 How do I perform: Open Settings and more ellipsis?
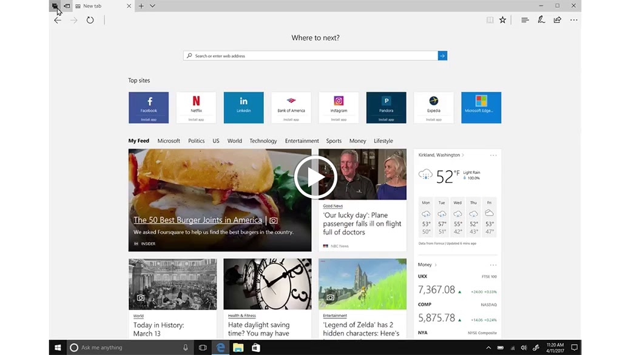(574, 20)
